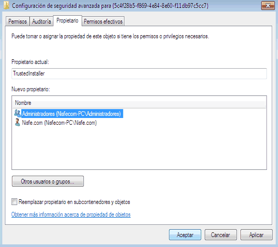Enable Reemplazar propietario en subcontenedores checkbox

coord(14,202)
